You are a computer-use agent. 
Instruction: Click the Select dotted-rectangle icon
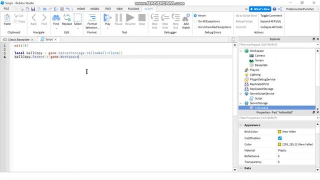tap(78, 18)
